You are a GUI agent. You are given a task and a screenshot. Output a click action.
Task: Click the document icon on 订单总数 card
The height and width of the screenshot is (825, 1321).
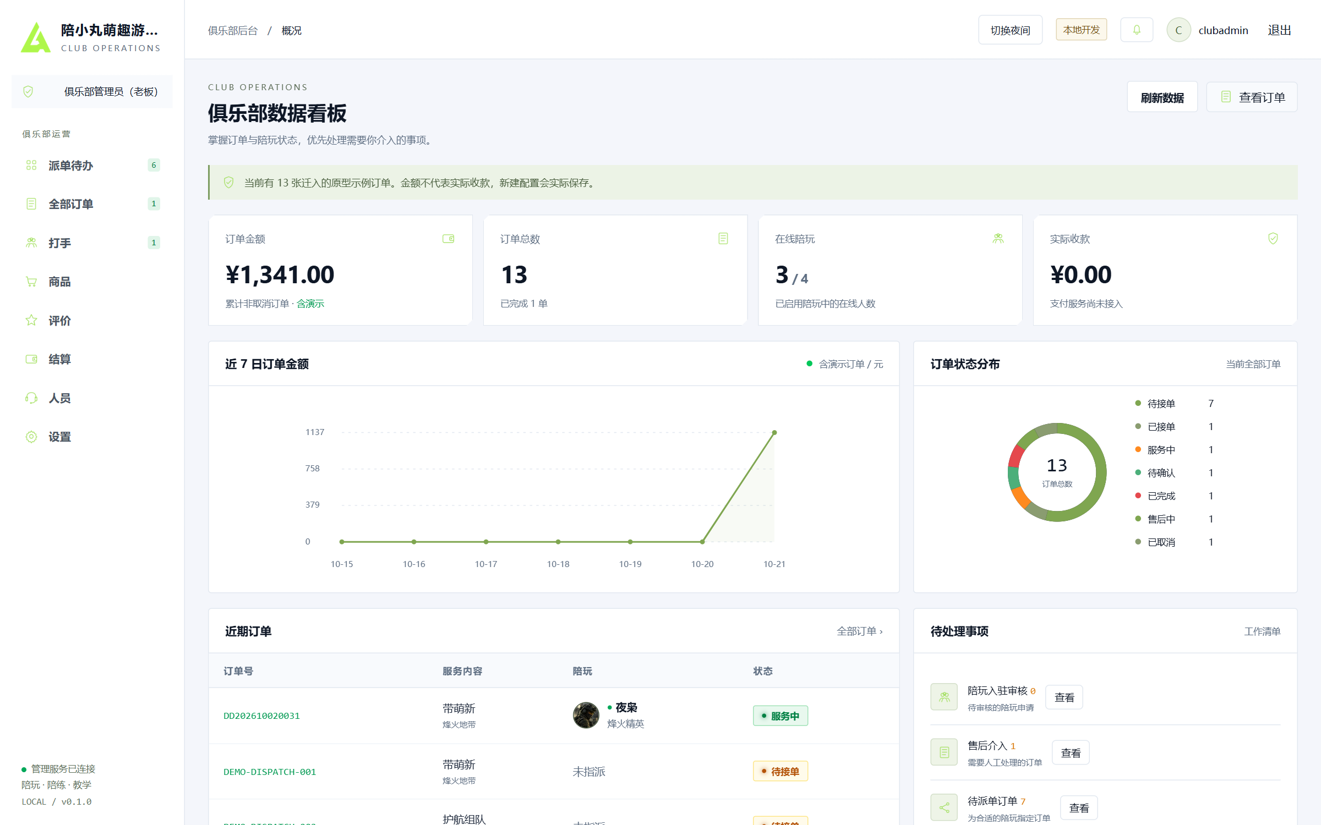coord(723,239)
